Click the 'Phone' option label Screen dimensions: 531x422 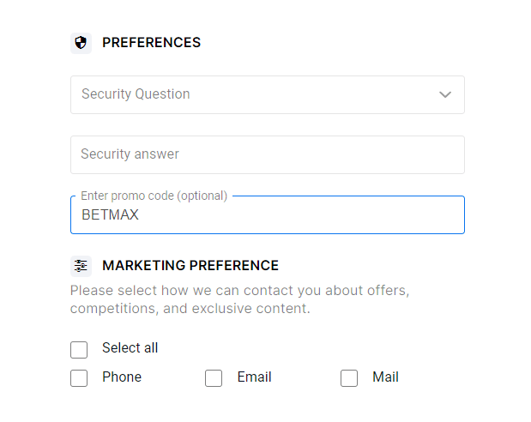pyautogui.click(x=122, y=377)
